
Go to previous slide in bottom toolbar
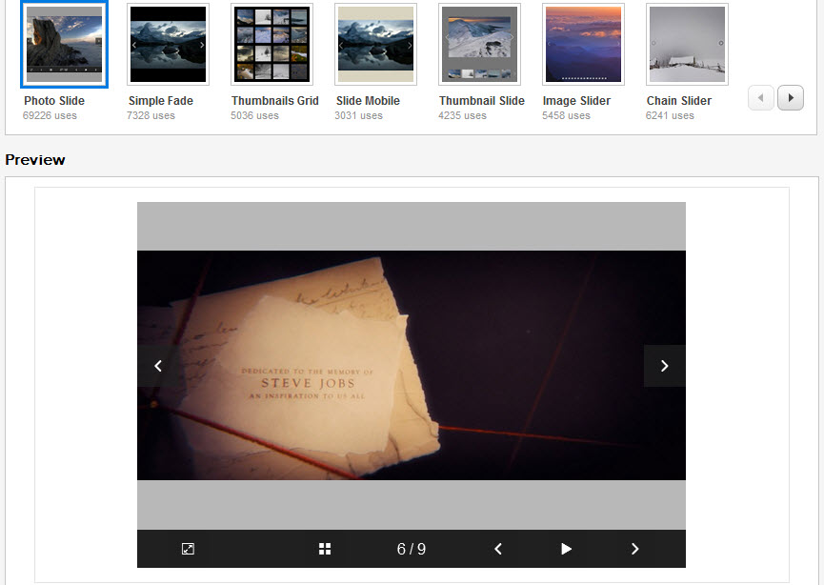[x=498, y=549]
